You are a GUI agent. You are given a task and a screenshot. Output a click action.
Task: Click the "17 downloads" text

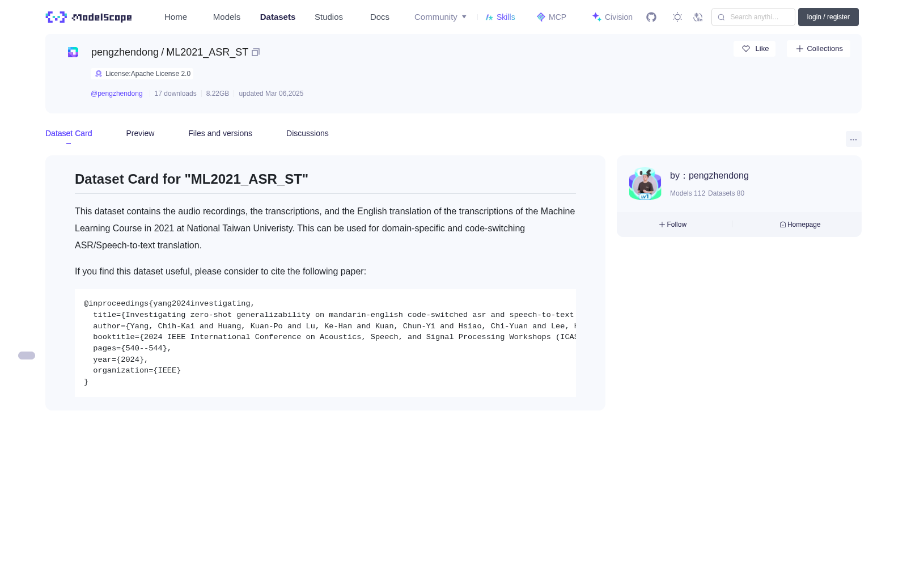176,94
